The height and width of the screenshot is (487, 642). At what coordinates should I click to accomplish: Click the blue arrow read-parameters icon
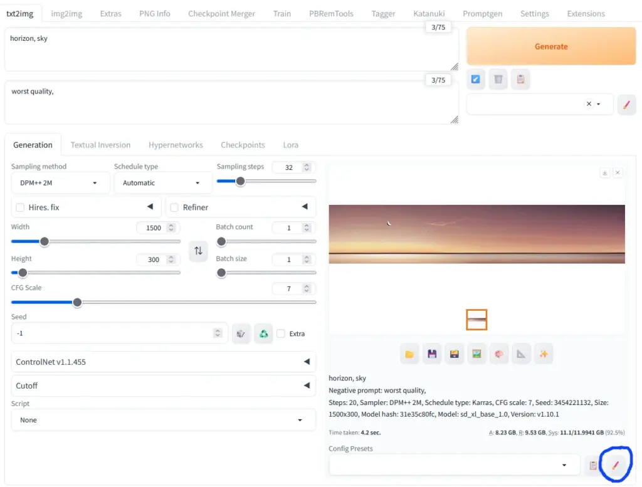[476, 79]
